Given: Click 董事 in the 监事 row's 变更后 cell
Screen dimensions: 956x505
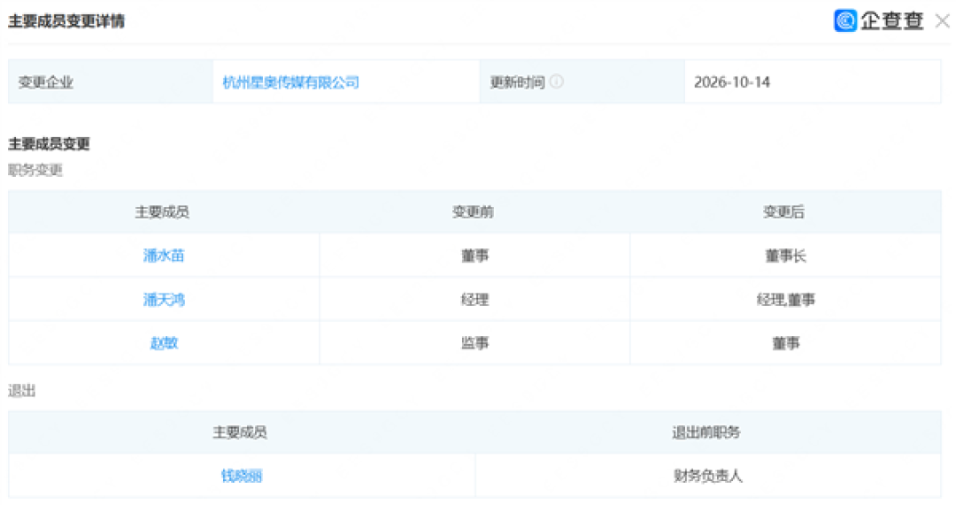Looking at the screenshot, I should coord(786,343).
